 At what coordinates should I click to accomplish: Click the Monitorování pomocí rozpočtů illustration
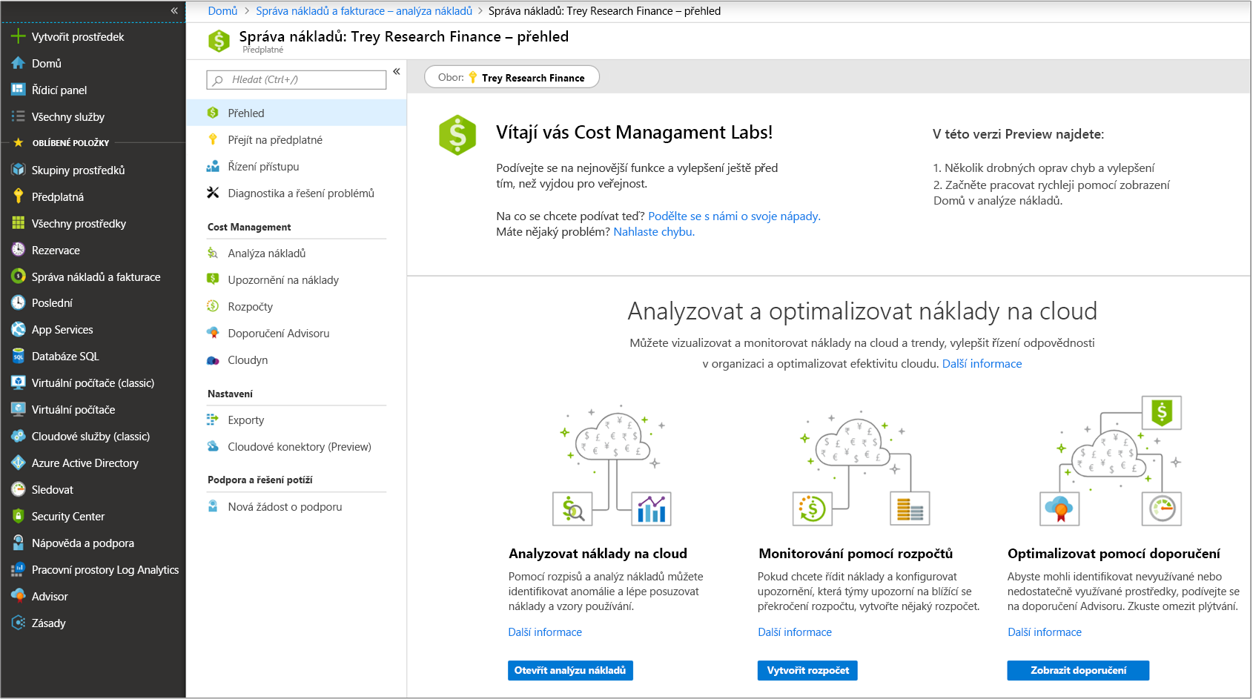click(861, 467)
